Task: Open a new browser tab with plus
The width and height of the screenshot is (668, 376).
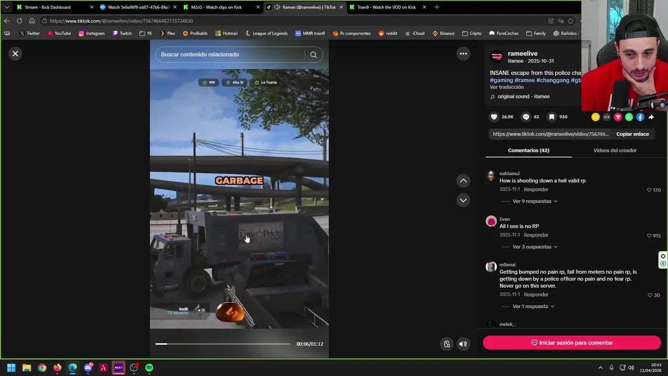Action: click(437, 7)
